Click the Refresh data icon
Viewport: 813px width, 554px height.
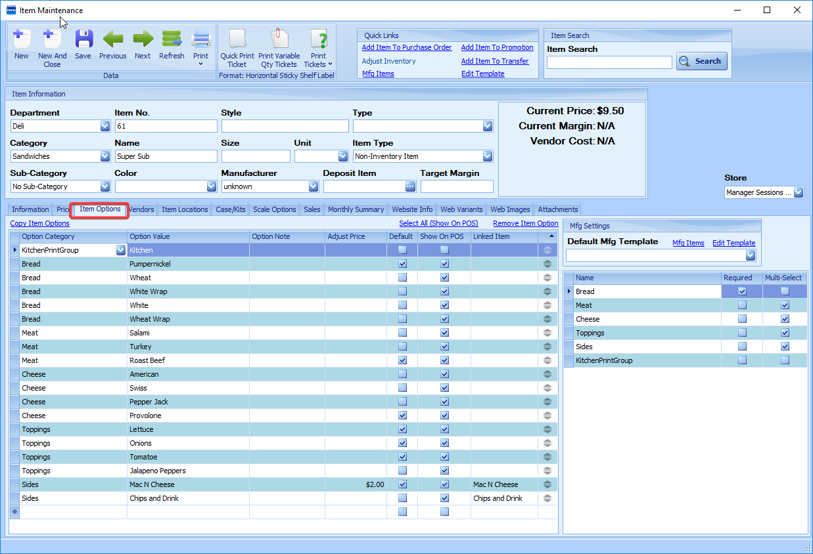pyautogui.click(x=172, y=41)
